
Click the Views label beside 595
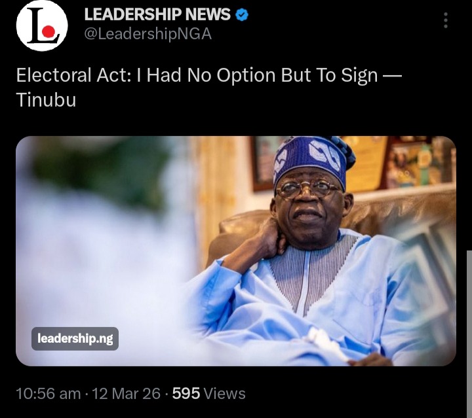[225, 394]
